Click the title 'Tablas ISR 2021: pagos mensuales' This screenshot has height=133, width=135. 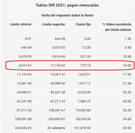click(x=67, y=5)
